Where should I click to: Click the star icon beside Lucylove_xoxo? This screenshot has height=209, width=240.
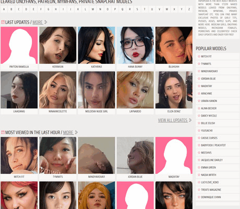point(199,182)
